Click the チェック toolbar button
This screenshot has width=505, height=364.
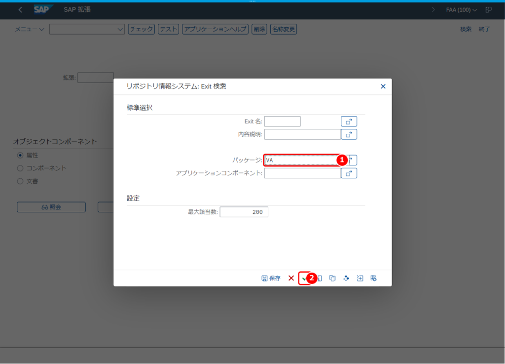[x=142, y=29]
